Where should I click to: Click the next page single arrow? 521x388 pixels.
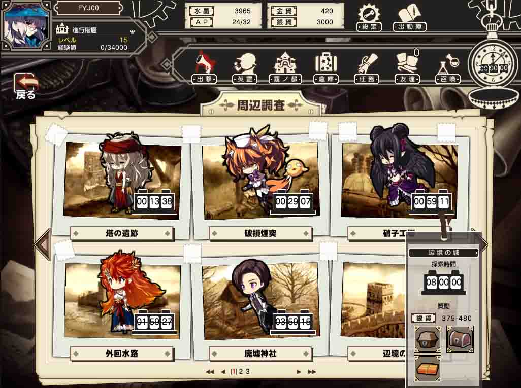click(299, 372)
